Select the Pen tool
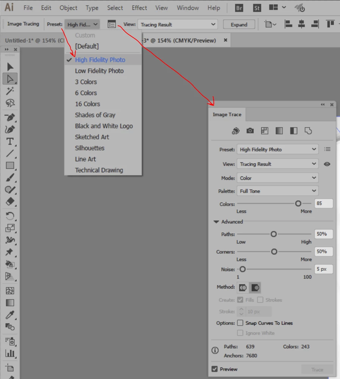The width and height of the screenshot is (340, 379). 10,117
